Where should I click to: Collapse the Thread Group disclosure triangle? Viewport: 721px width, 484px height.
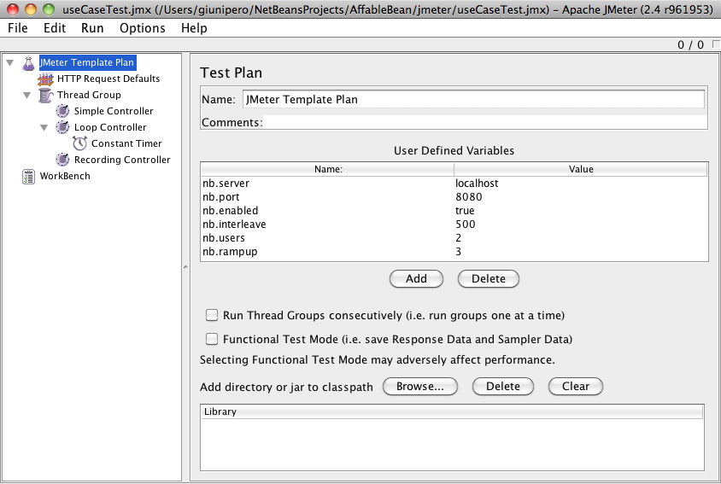26,95
